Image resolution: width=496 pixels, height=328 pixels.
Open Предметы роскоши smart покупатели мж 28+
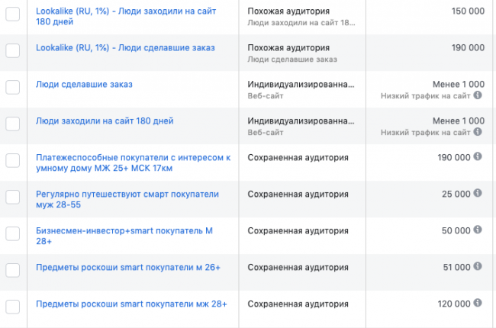tap(131, 303)
